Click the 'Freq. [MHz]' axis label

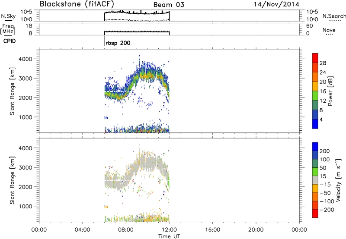(8, 29)
